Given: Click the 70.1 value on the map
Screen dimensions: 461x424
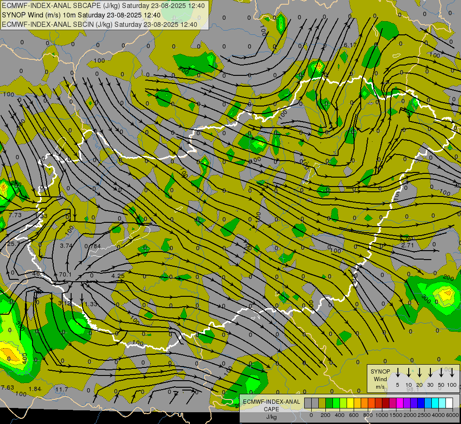Looking at the screenshot, I should click(x=65, y=275).
